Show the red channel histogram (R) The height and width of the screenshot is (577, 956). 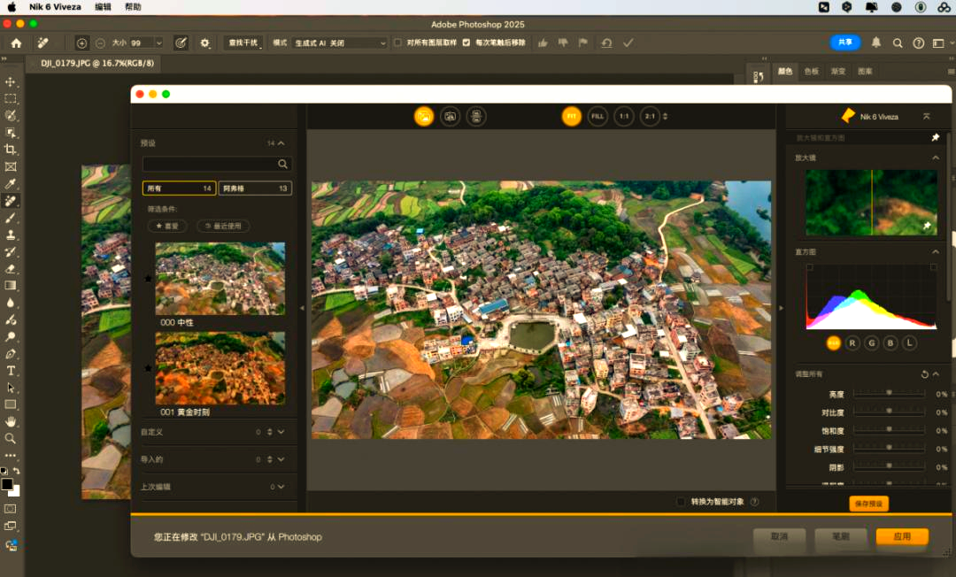point(852,342)
